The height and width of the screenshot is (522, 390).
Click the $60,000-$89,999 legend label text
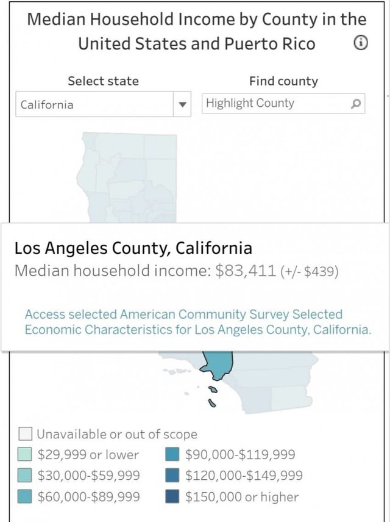[89, 496]
